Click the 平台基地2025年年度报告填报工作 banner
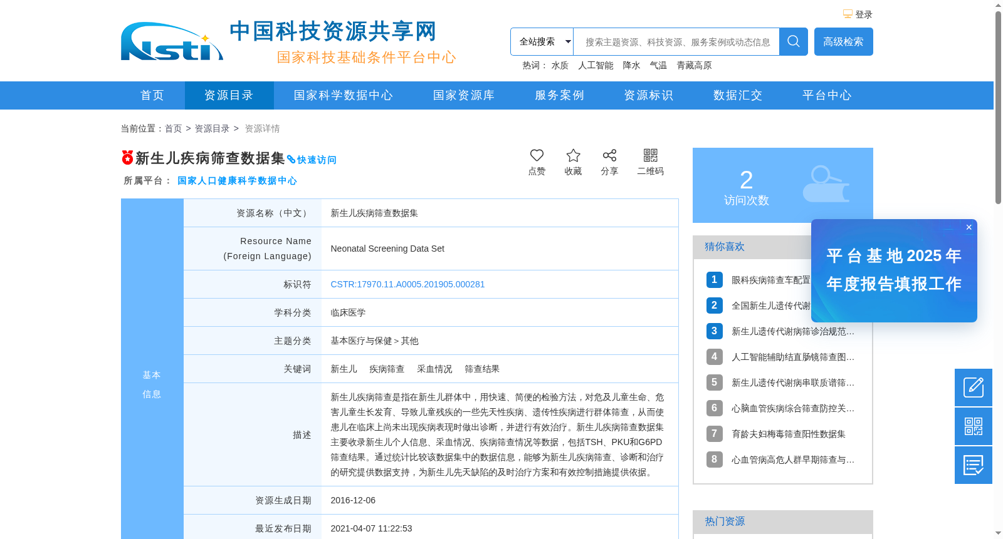Screen dimensions: 1003x539 coord(894,270)
